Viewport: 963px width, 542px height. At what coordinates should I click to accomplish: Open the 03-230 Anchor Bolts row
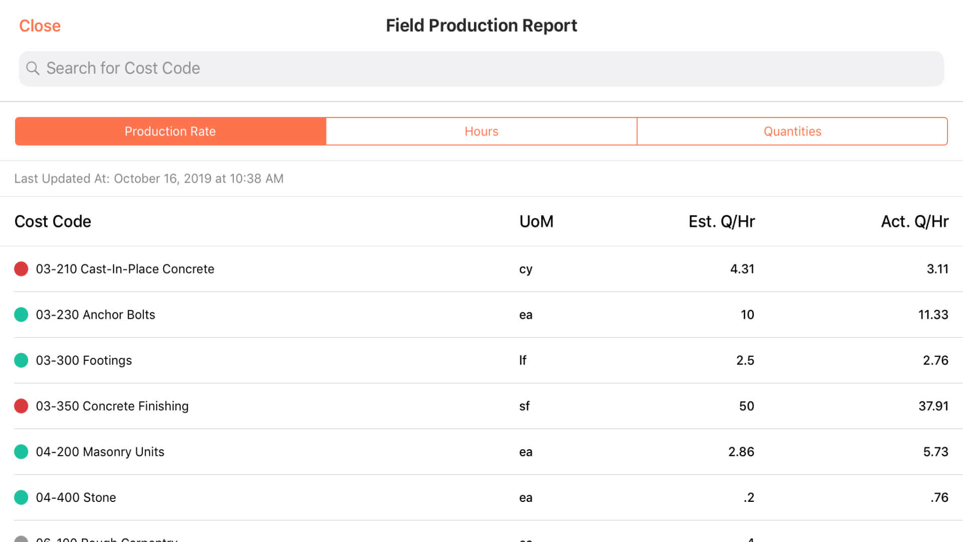[95, 315]
